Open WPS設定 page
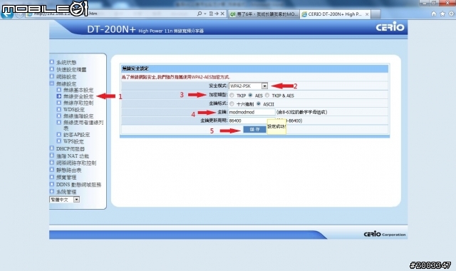 (73, 141)
